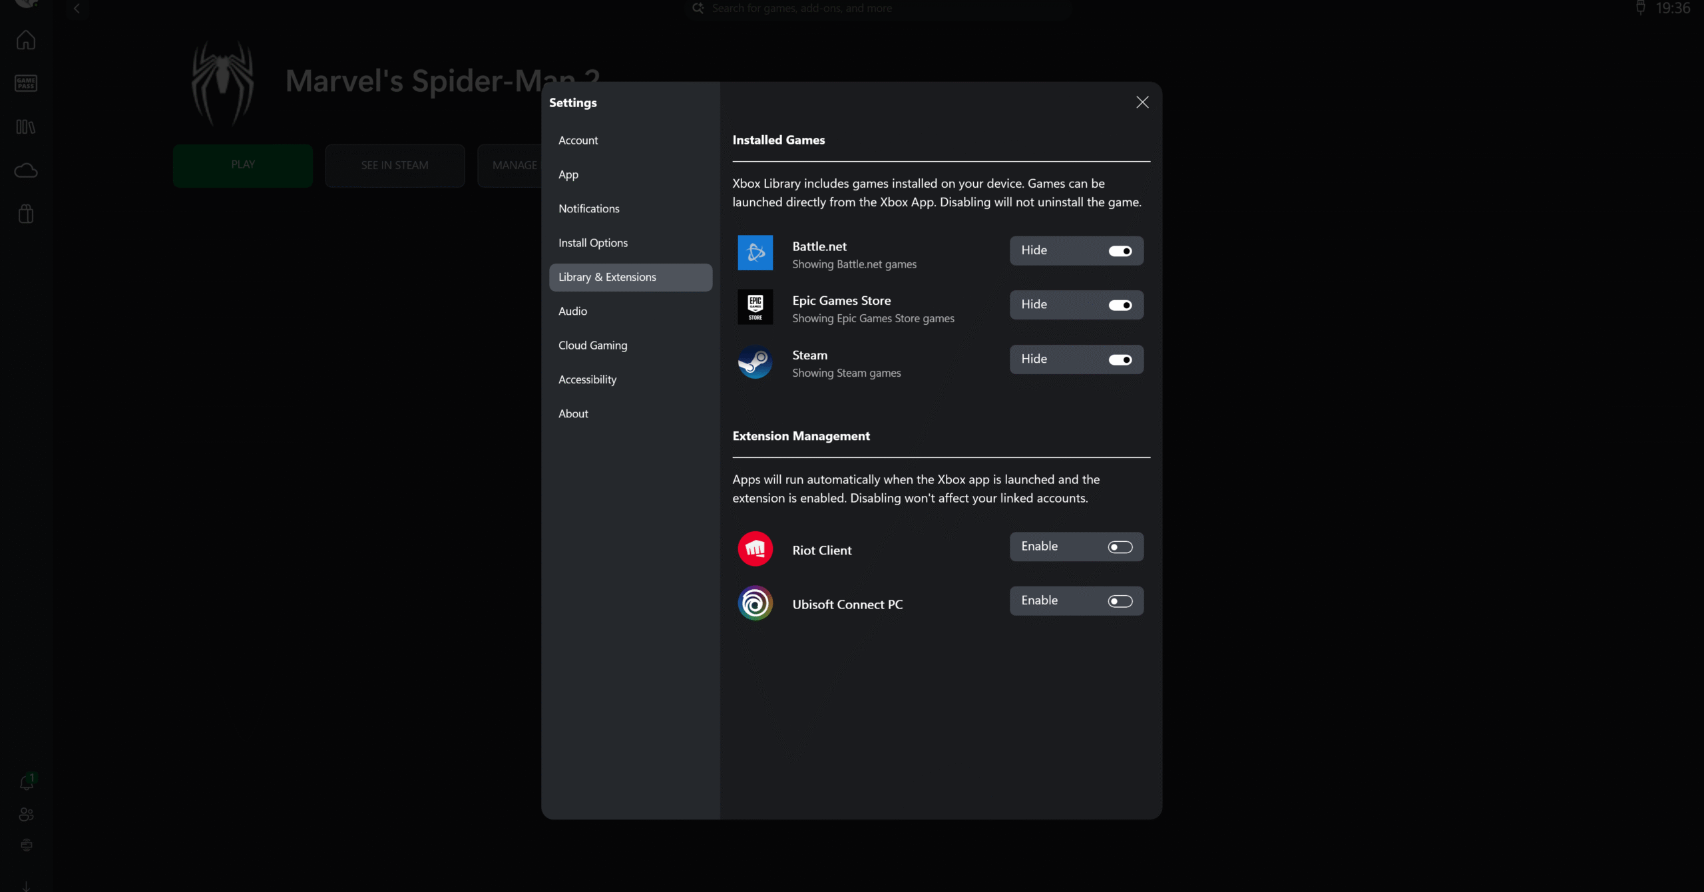Select Library & Extensions settings section
The width and height of the screenshot is (1704, 892).
tap(630, 277)
